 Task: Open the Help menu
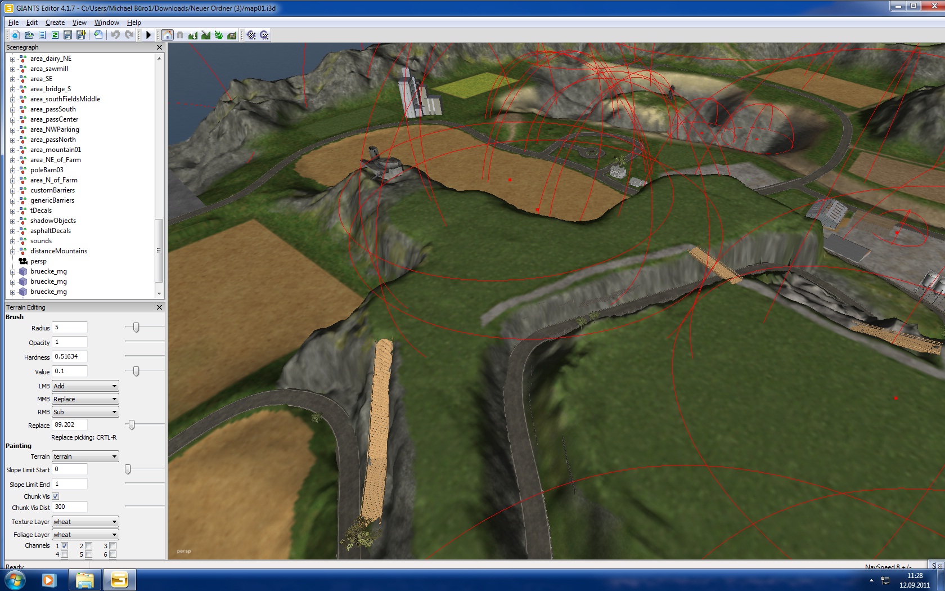pyautogui.click(x=134, y=23)
